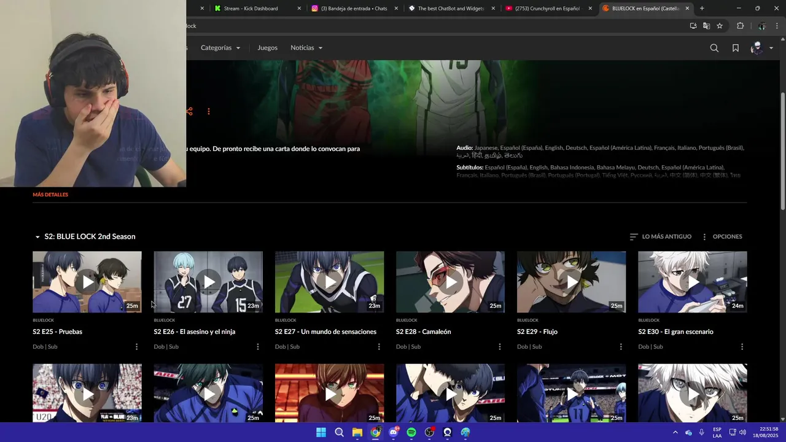This screenshot has height=442, width=786.
Task: Open the S2 E28 - Camaleón title link
Action: point(424,331)
